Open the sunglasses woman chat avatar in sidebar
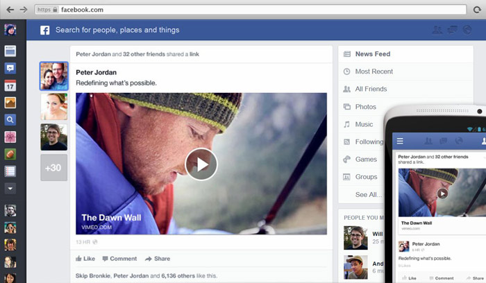486x283 pixels. click(x=10, y=228)
